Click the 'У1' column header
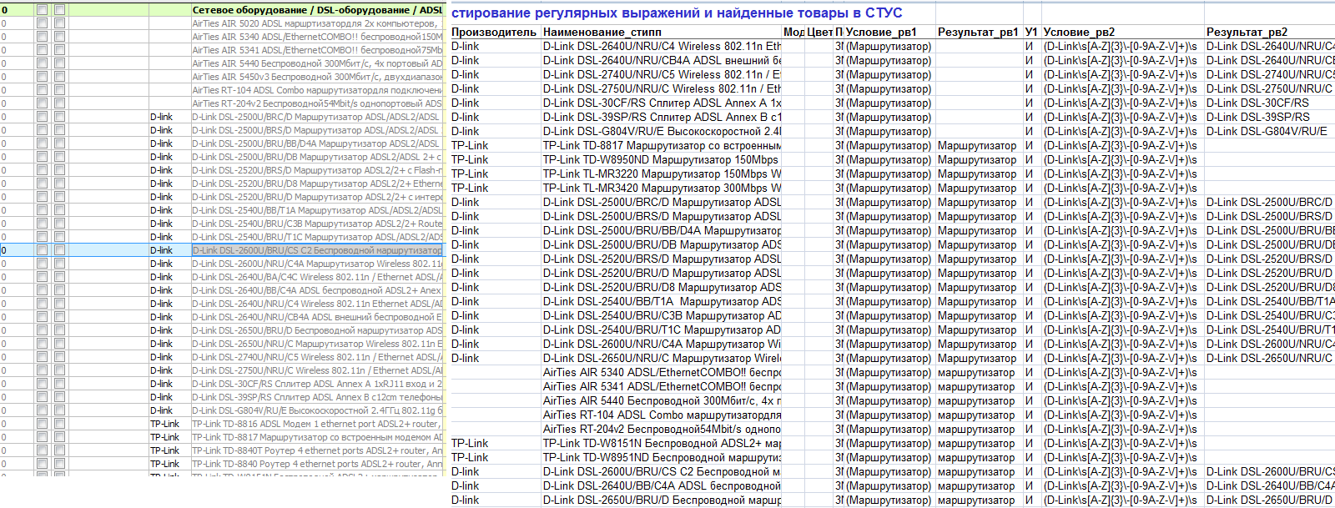 pos(1031,32)
